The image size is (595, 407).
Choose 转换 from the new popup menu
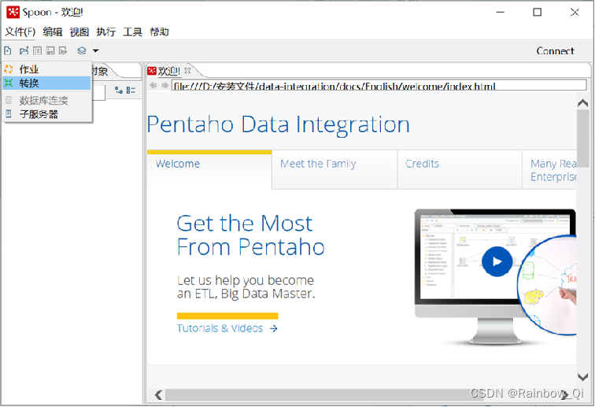pos(46,83)
